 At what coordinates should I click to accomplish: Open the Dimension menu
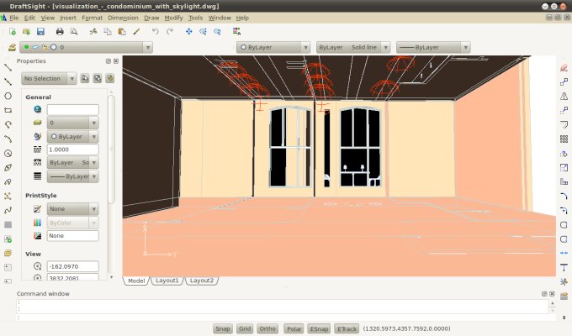[x=123, y=18]
